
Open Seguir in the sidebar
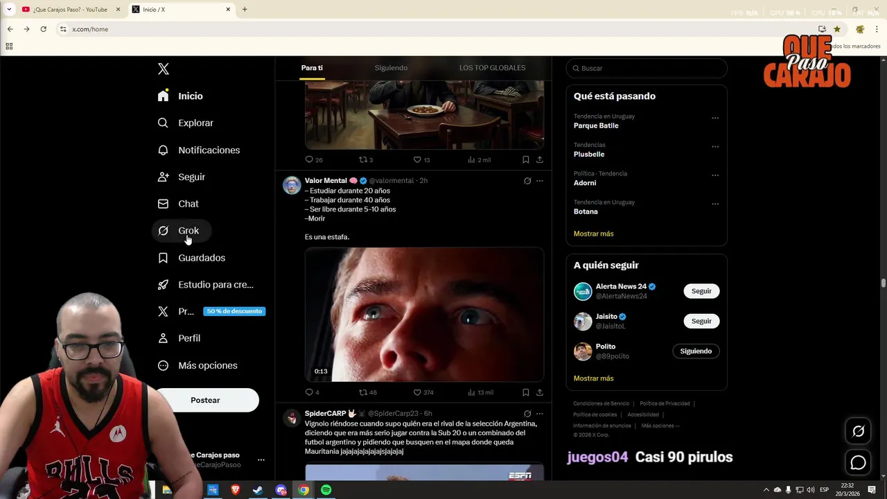181,177
